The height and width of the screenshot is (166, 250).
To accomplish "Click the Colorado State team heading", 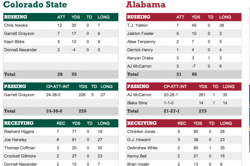I will click(35, 5).
